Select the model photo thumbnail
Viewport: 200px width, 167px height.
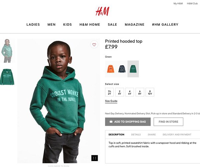click(x=7, y=51)
